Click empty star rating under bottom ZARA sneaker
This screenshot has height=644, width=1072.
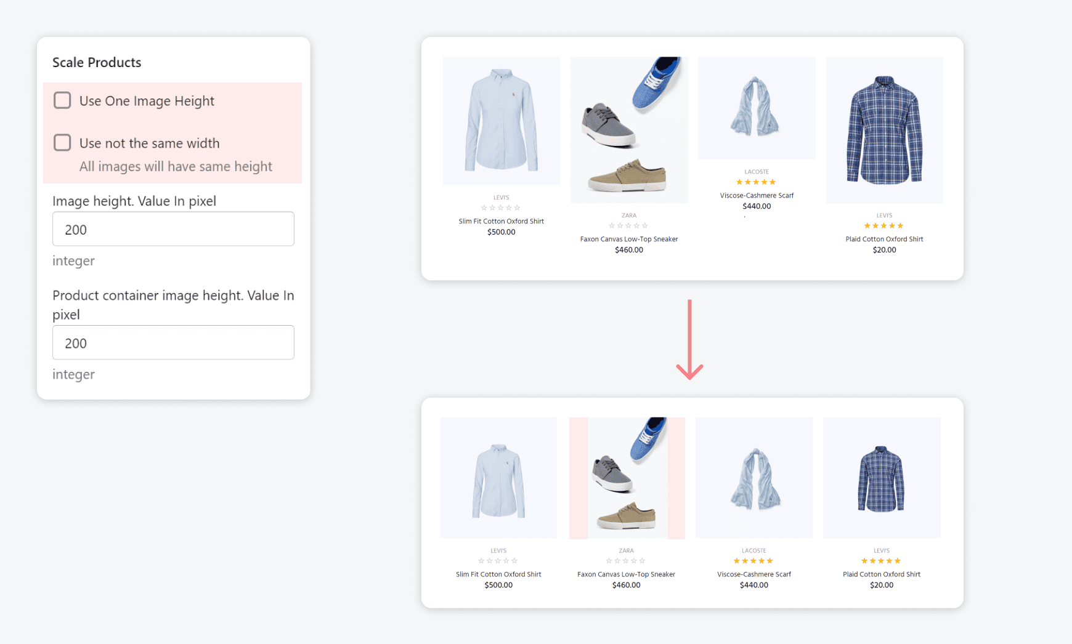[x=625, y=561]
